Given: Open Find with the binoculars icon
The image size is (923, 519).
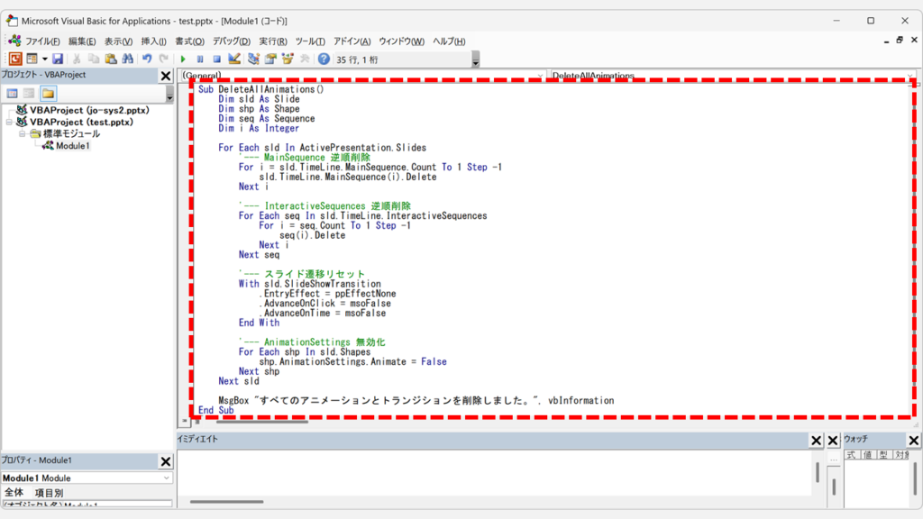Looking at the screenshot, I should click(x=128, y=59).
